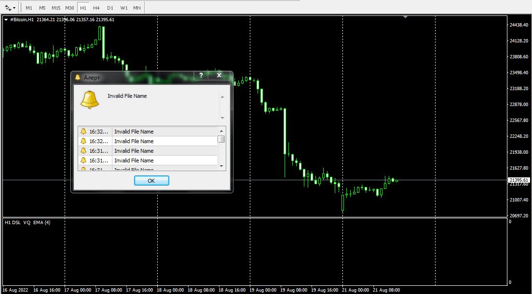Switch chart to M5 timeframe

click(42, 7)
